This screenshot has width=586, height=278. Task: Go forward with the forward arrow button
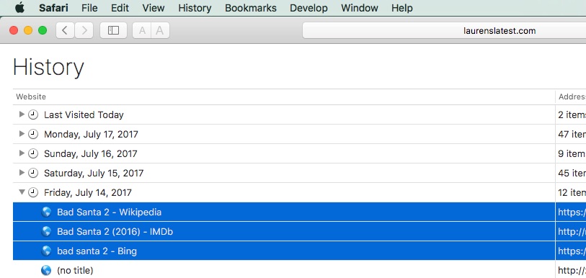click(x=84, y=30)
